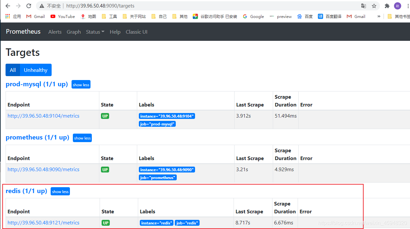
Task: Open the 工具 bookmark folder
Action: 109,16
